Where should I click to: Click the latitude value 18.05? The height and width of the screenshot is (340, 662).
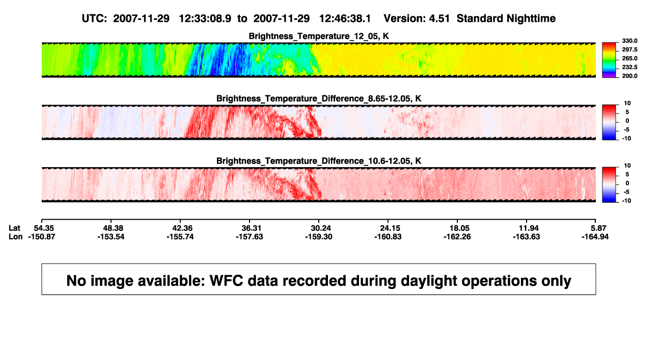pos(458,228)
